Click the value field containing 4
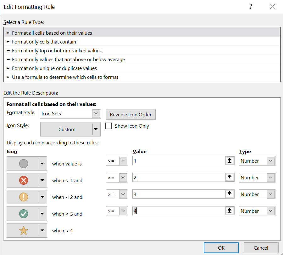The image size is (283, 255). point(179,211)
